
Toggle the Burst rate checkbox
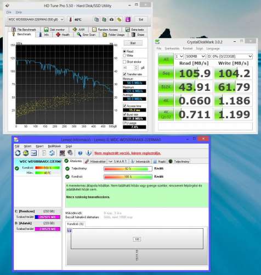pos(124,114)
